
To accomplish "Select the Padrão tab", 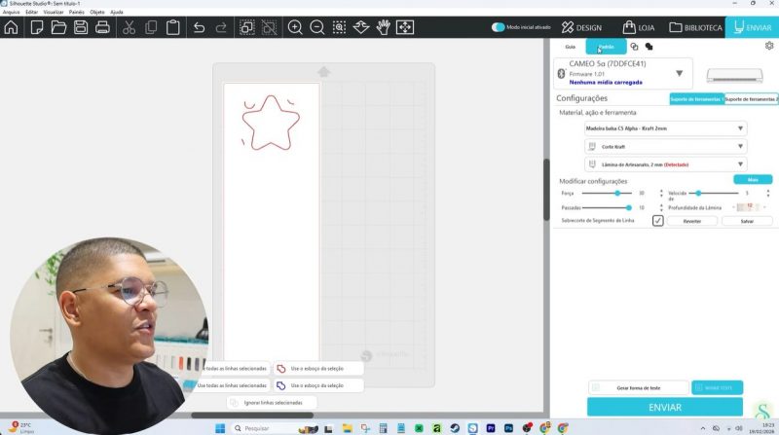I will [x=606, y=47].
